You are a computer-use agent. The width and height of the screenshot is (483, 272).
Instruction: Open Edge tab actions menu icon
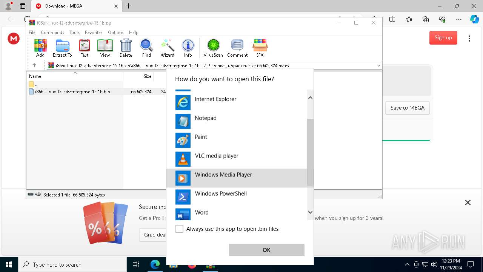23,6
